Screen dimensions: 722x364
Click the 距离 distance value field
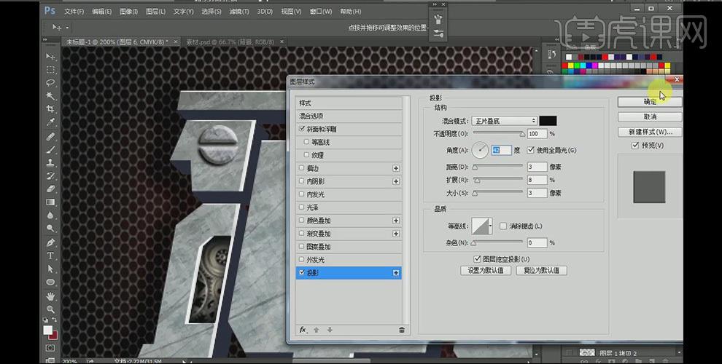tap(536, 167)
